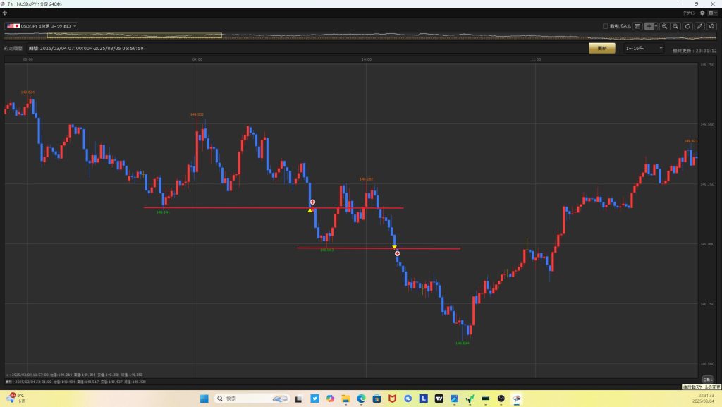Open the window layout dropdown menu
Image resolution: width=722 pixels, height=407 pixels.
pyautogui.click(x=712, y=13)
